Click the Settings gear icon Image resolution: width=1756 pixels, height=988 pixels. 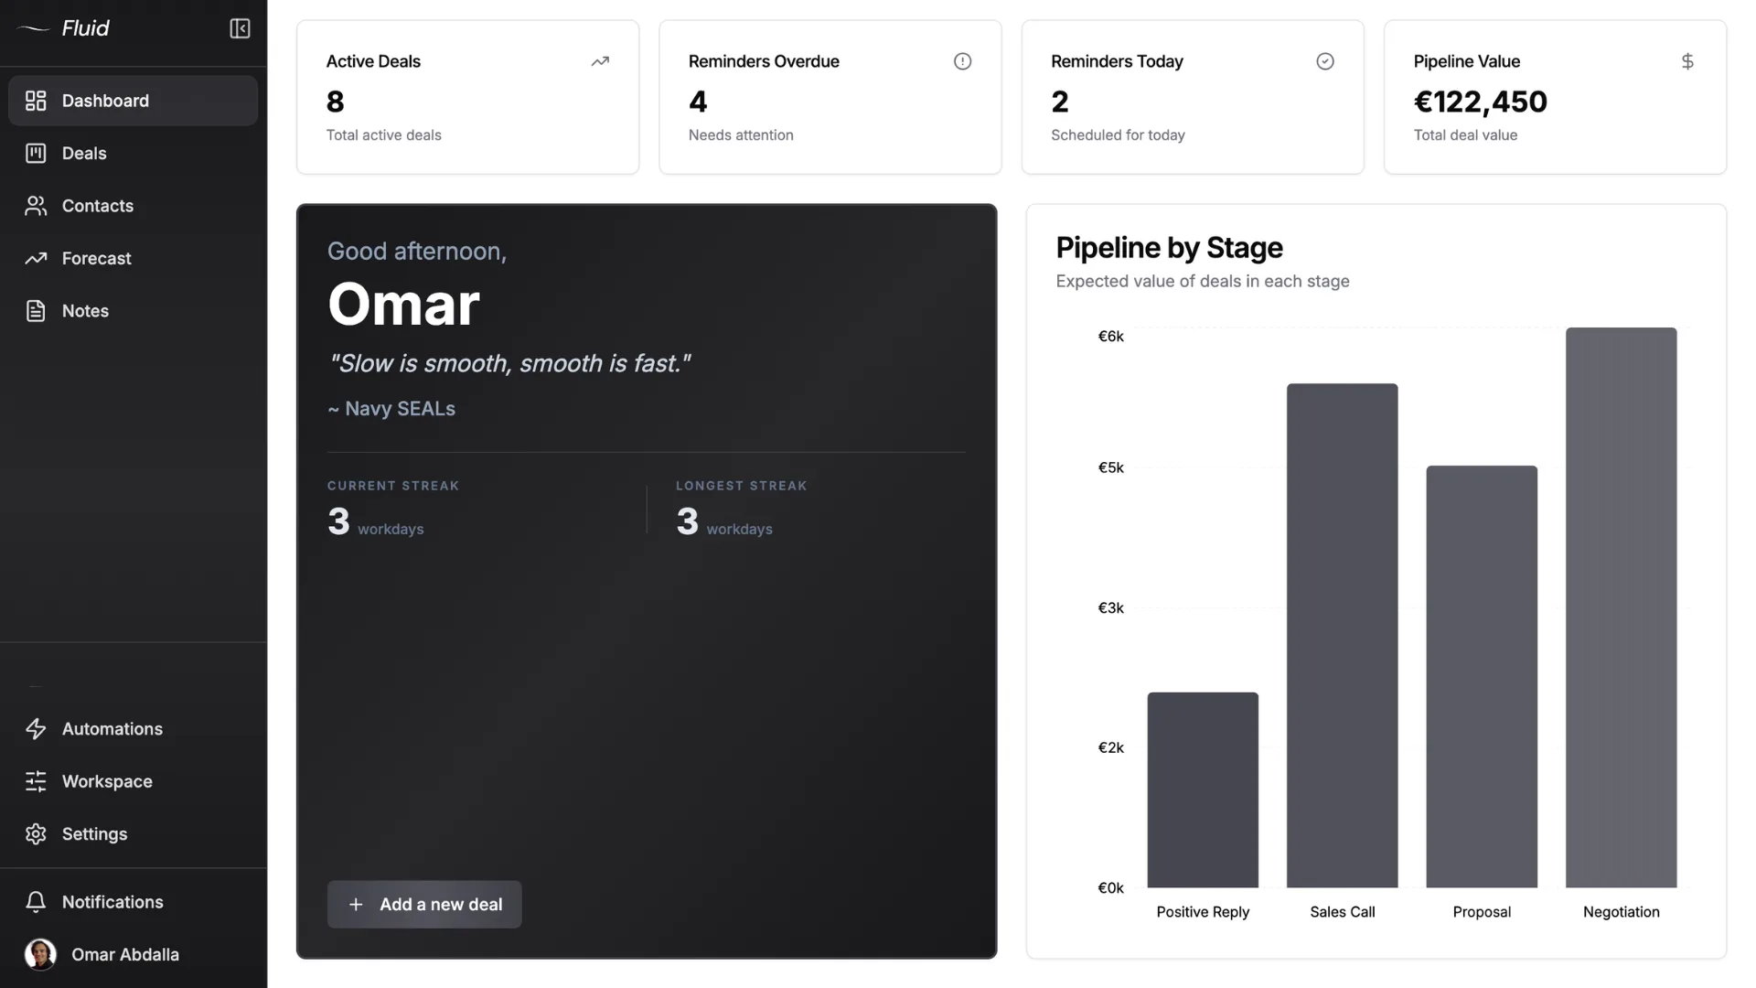tap(36, 834)
